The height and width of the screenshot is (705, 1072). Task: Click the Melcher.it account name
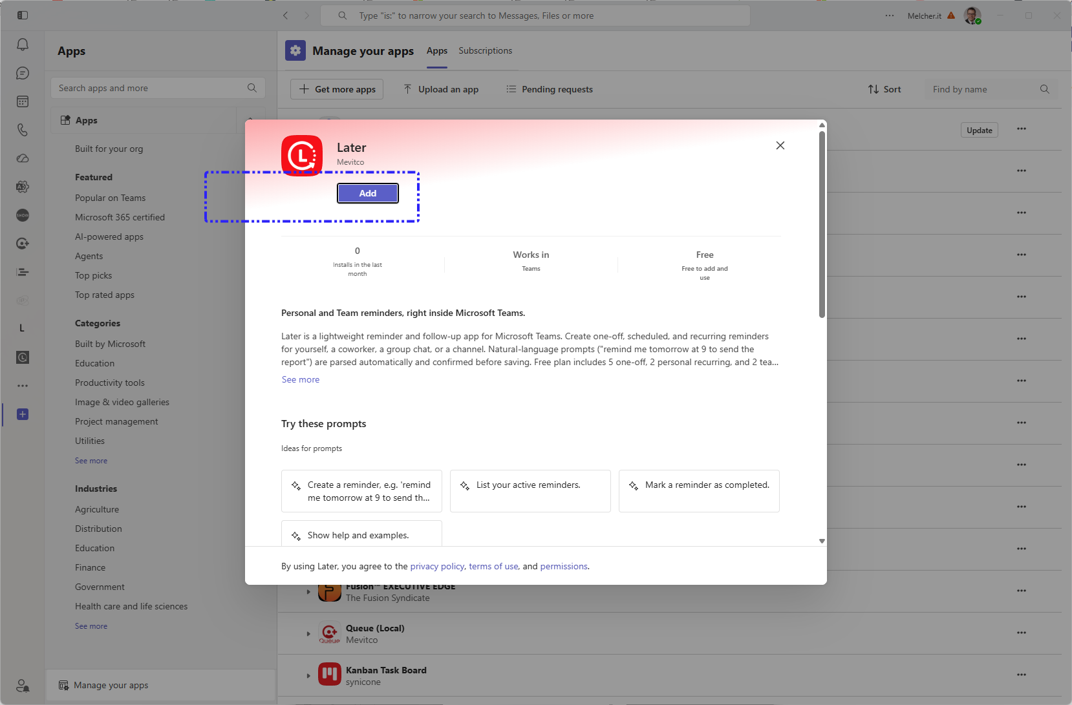click(x=925, y=16)
